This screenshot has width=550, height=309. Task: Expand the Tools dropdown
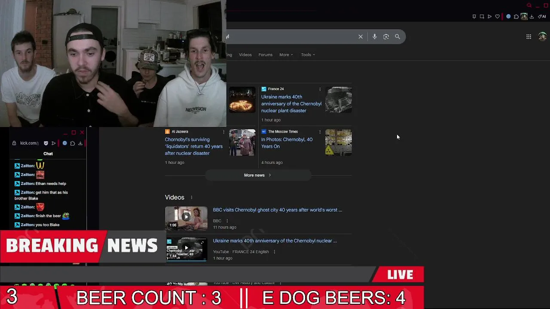click(308, 55)
